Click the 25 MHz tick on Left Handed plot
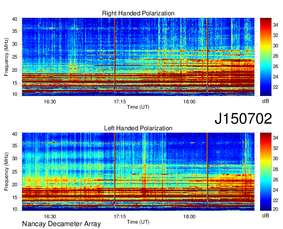Screen dimensions: 283x229 (15, 172)
